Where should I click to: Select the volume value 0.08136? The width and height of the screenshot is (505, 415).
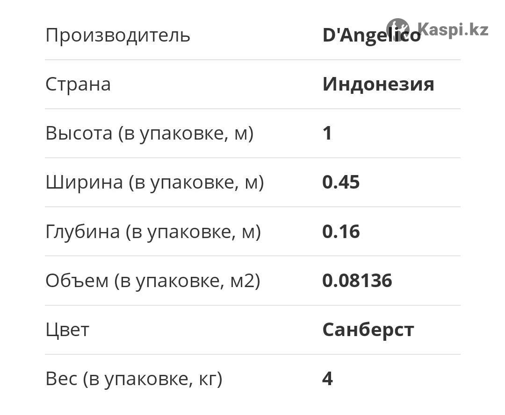[x=357, y=281]
